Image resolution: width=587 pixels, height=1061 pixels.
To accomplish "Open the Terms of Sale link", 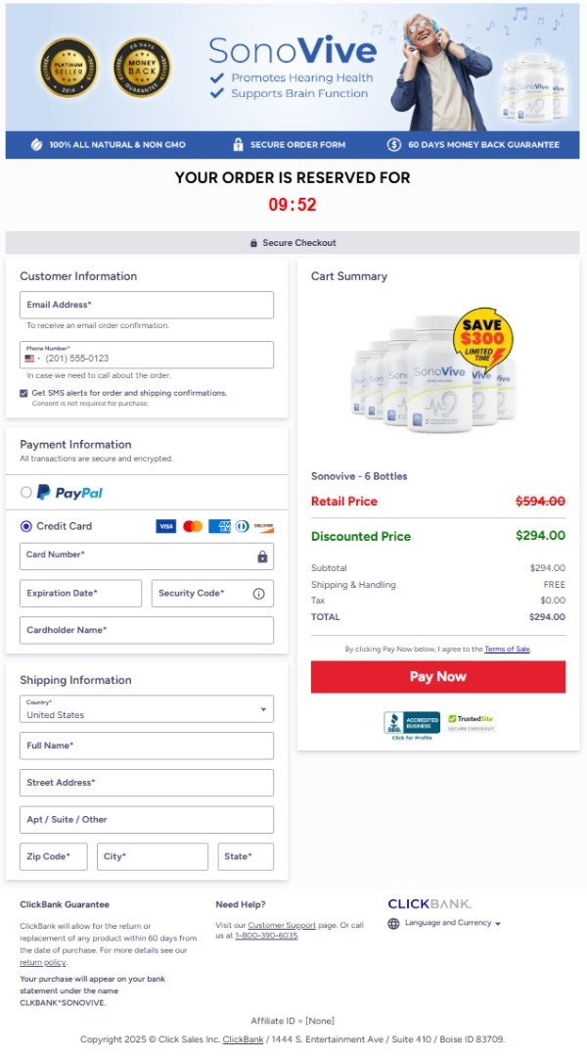I will pyautogui.click(x=507, y=649).
